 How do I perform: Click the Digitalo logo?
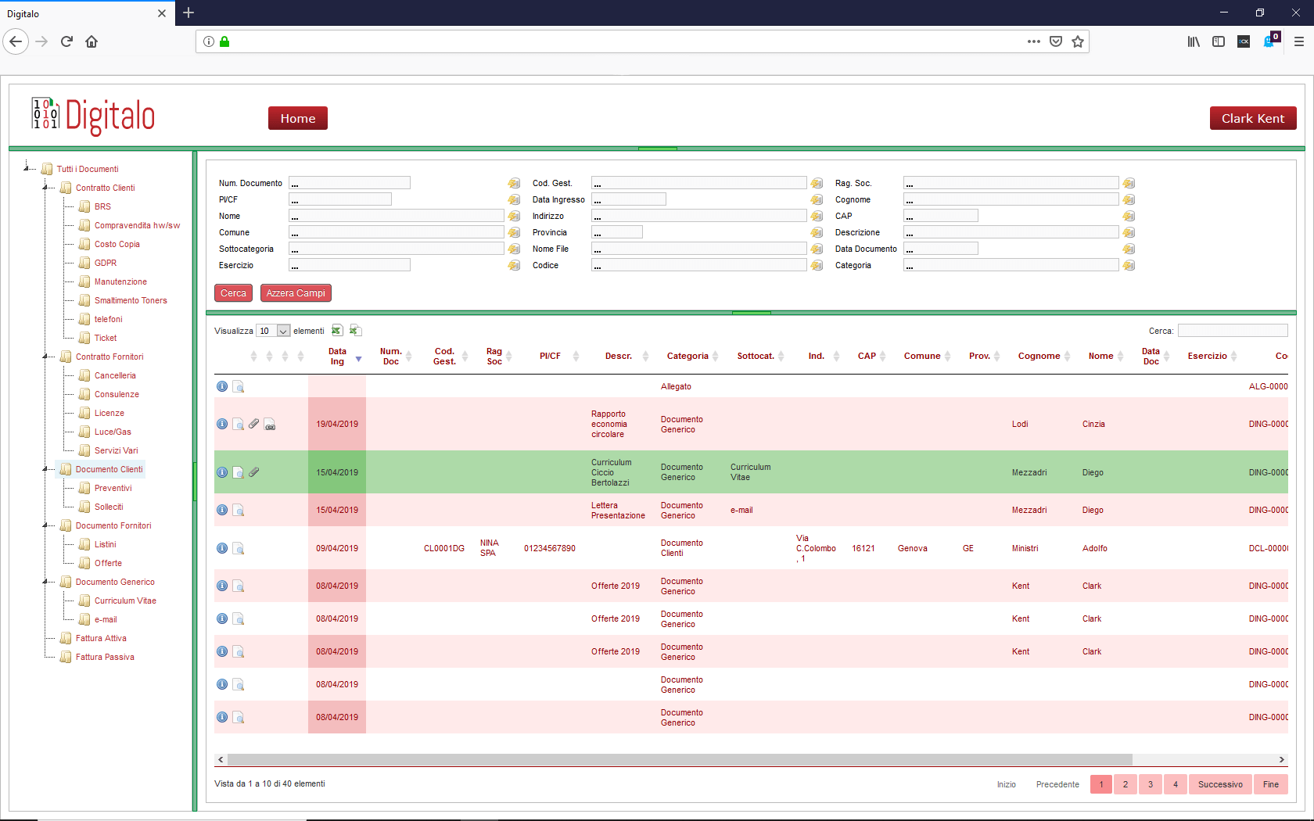pyautogui.click(x=93, y=116)
